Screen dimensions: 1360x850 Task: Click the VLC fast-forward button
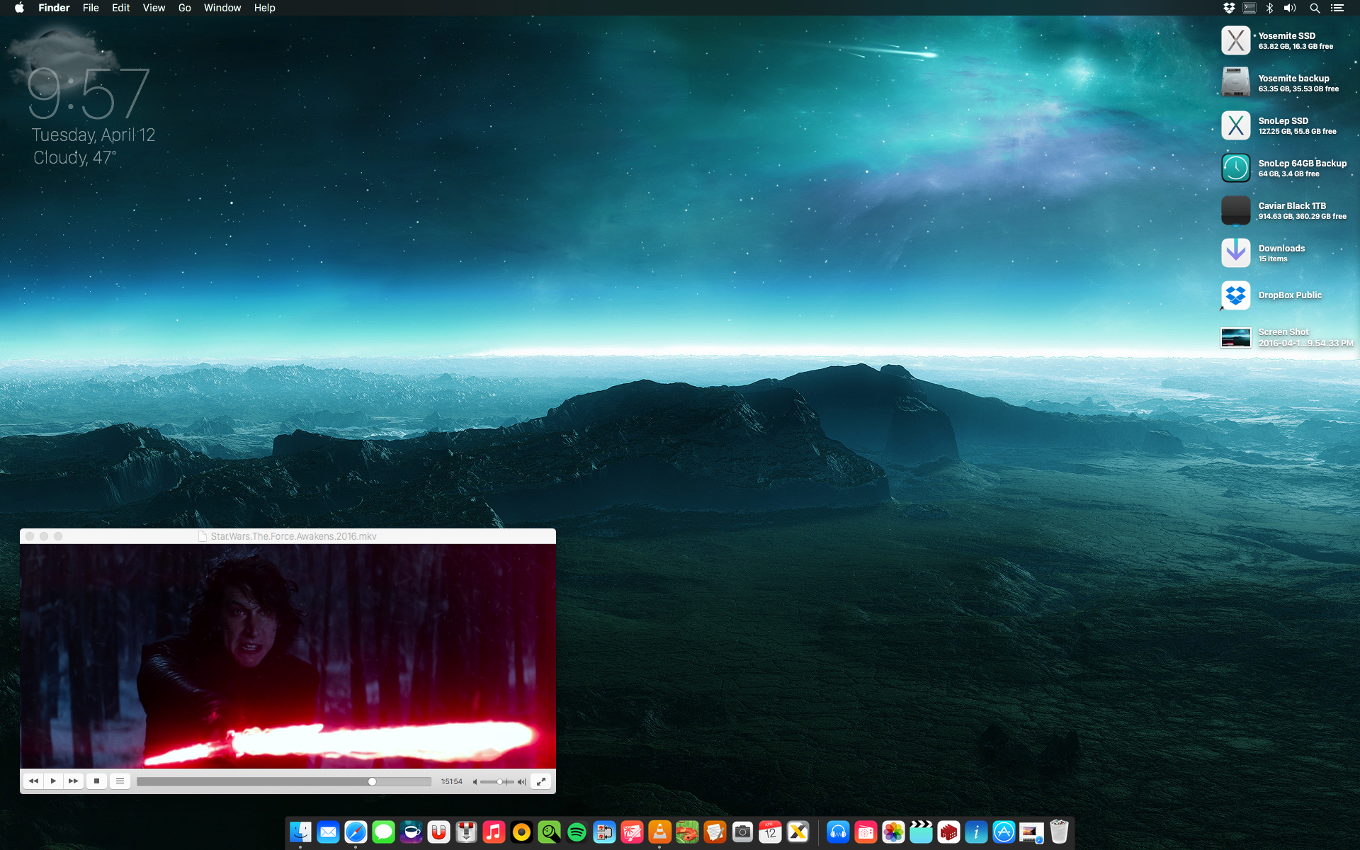(73, 781)
